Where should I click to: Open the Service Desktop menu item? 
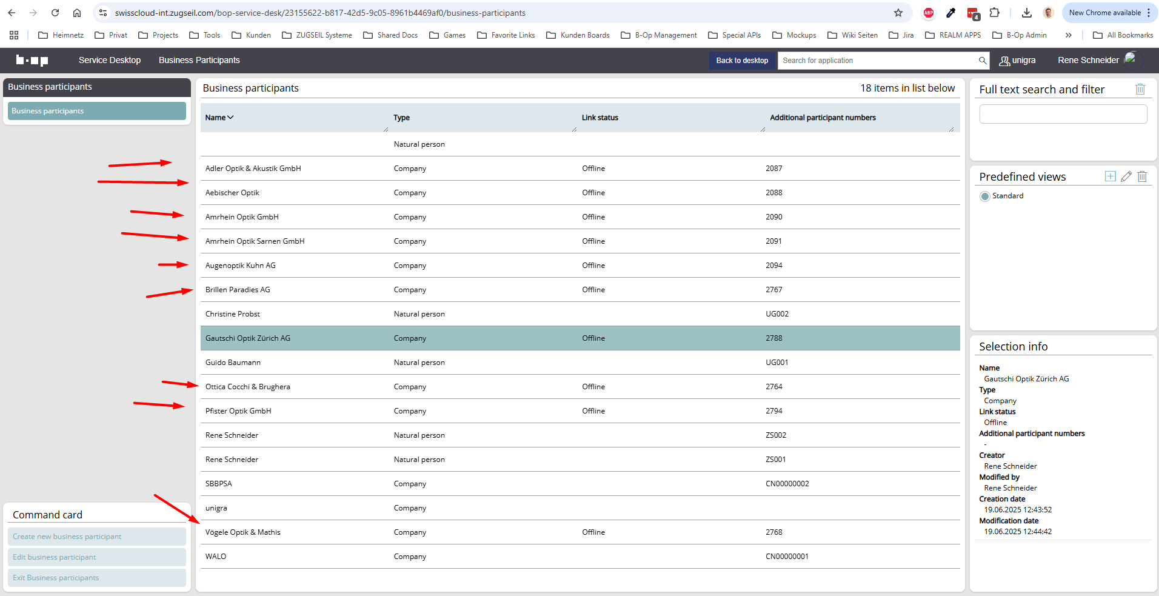(110, 60)
